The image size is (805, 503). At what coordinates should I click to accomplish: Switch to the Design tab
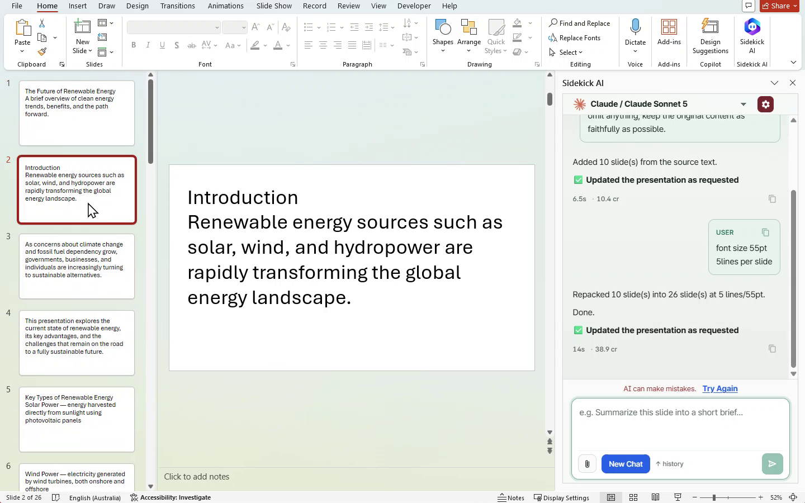137,6
